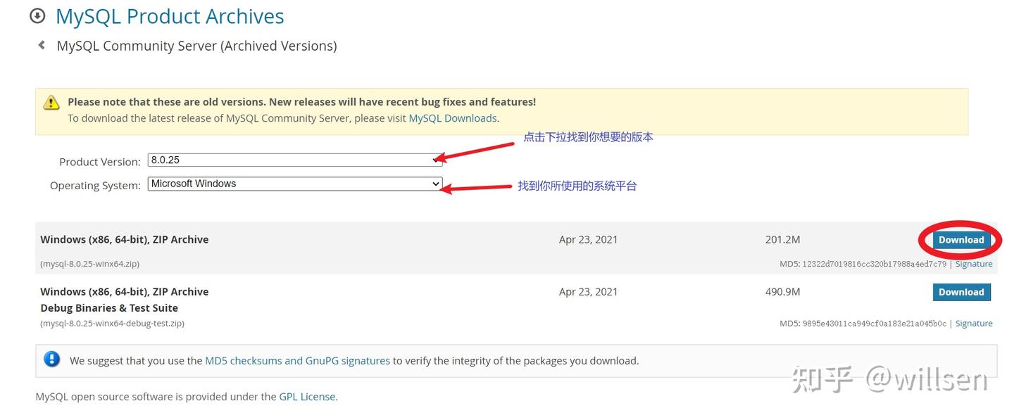Click the dropdown arrow on the Microsoft Windows selector
This screenshot has height=420, width=1014.
(436, 184)
